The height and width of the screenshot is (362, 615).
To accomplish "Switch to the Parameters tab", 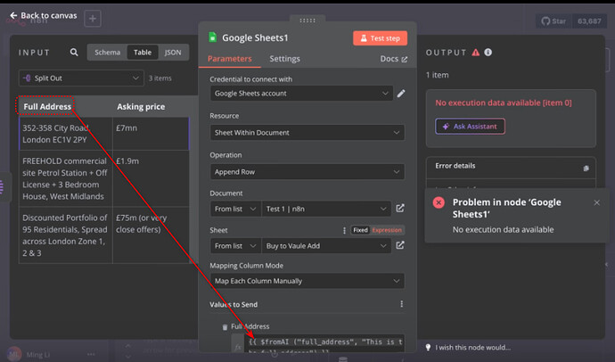I will [229, 59].
